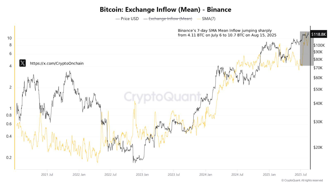331x186 pixels.
Task: Click the CryptoQuant watermark in the chart center
Action: point(162,97)
